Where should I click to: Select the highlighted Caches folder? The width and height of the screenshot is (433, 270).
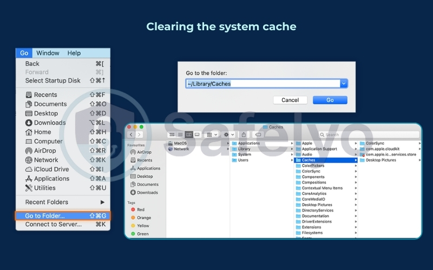coord(326,160)
